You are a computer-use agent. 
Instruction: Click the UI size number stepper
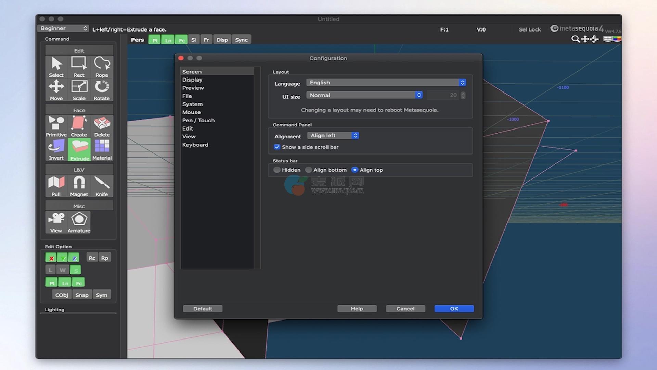[x=463, y=95]
